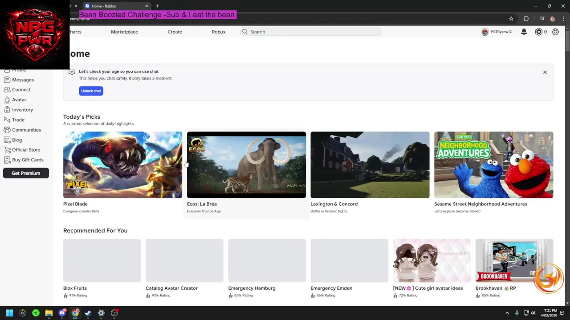
Task: Close the Home - Roblox tab
Action: (x=147, y=6)
